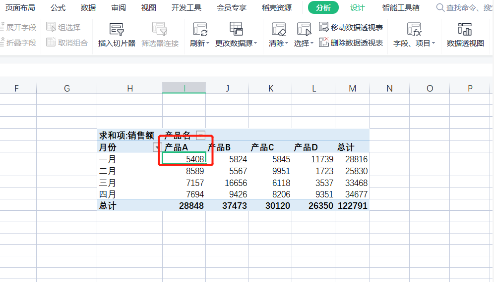Click the command search box (查找命令)
494x282 pixels.
(x=464, y=7)
